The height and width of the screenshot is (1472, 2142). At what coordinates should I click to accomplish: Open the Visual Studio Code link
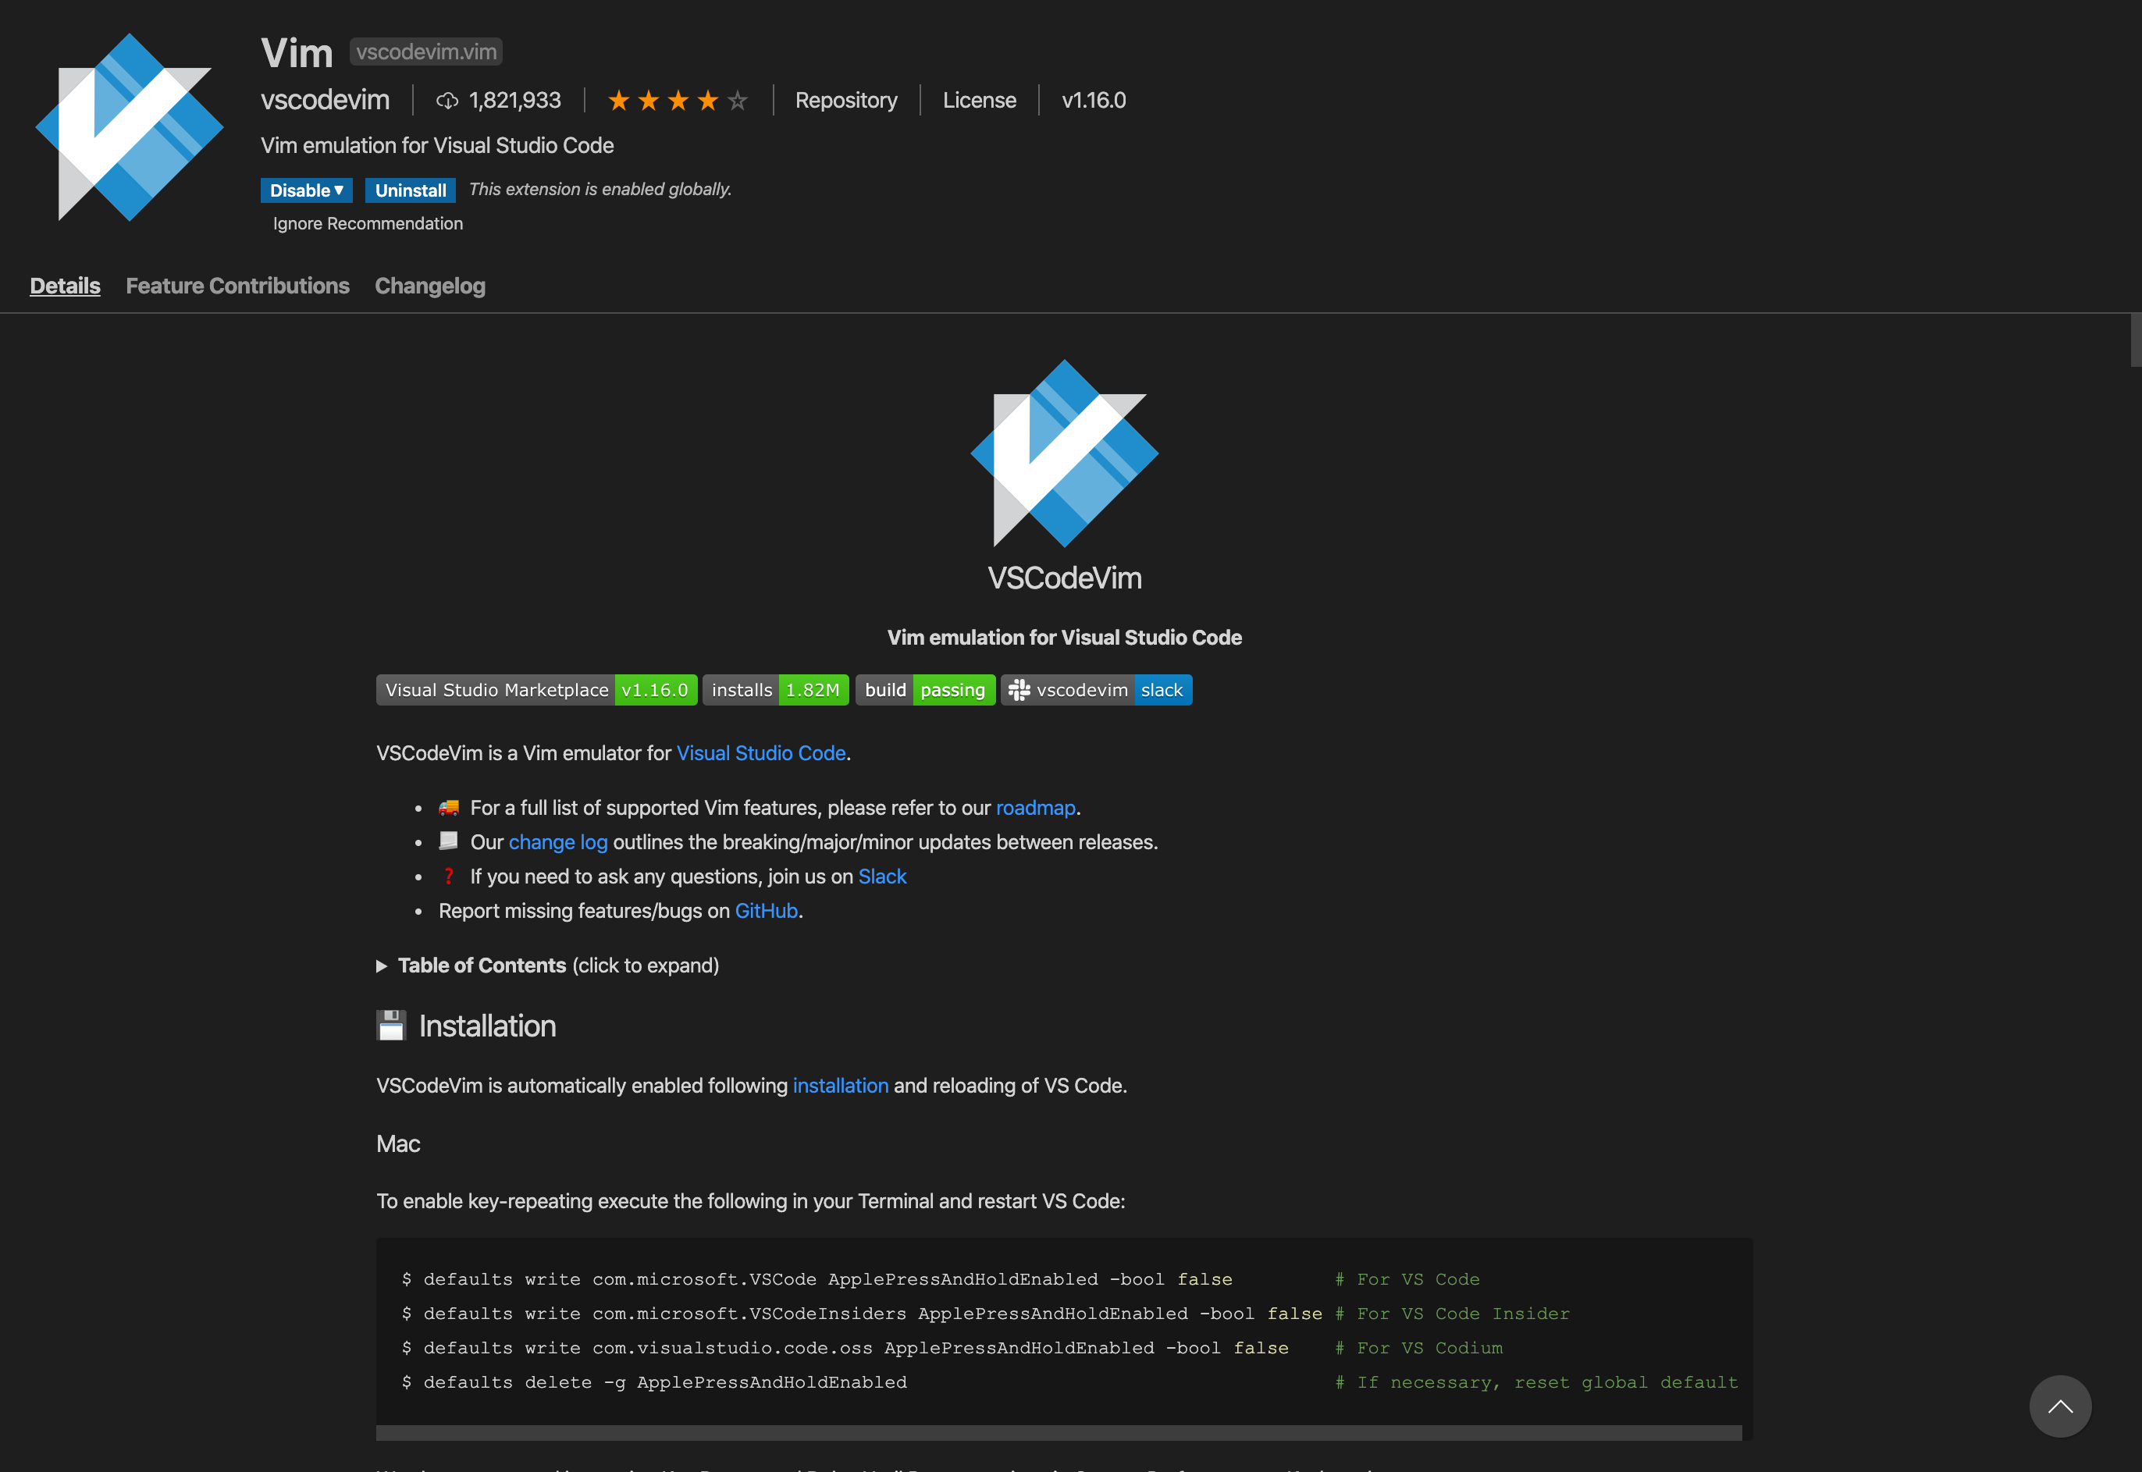[761, 752]
